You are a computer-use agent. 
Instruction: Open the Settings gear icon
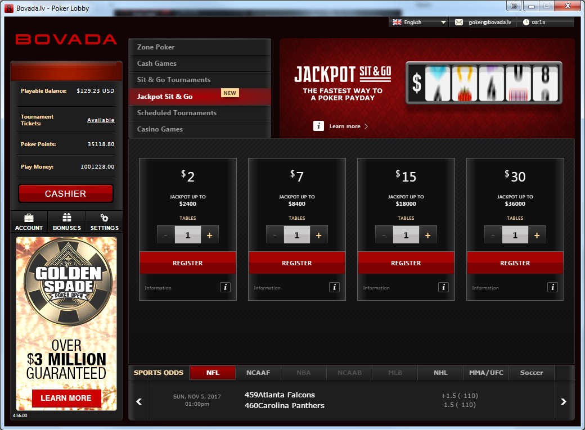[104, 218]
